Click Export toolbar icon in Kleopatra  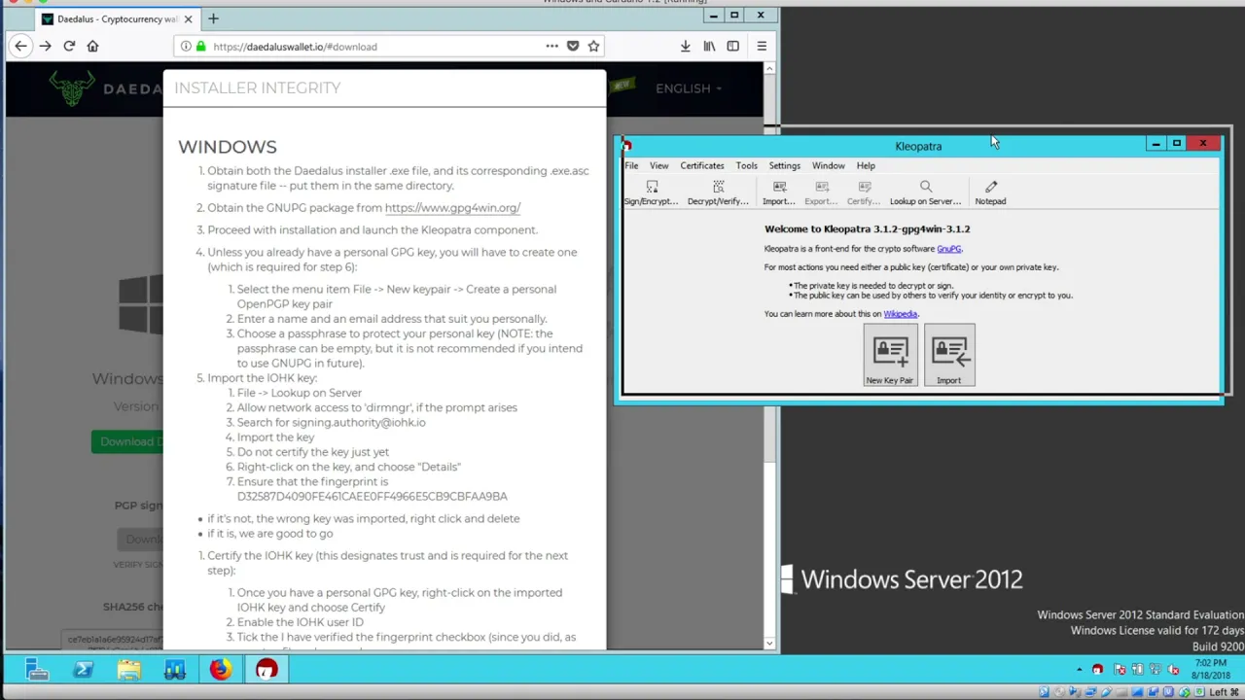point(821,192)
